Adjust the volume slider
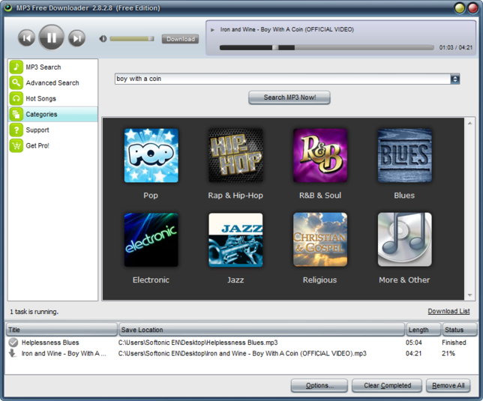The image size is (483, 401). [132, 39]
